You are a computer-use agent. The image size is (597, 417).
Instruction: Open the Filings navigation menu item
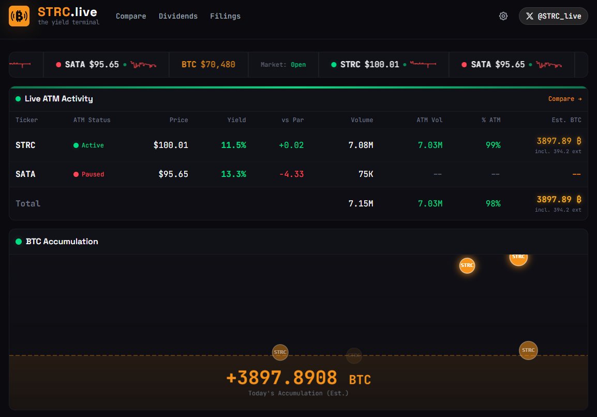click(x=225, y=16)
